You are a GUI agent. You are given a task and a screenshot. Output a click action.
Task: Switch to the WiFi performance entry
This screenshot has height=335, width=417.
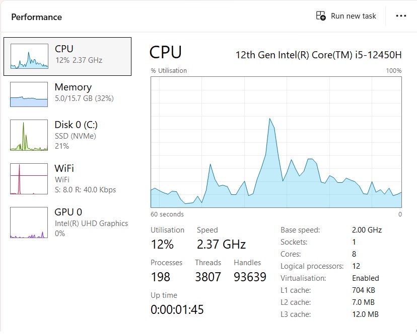click(64, 168)
